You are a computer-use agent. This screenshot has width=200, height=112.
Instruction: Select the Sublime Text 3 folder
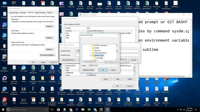point(99,55)
